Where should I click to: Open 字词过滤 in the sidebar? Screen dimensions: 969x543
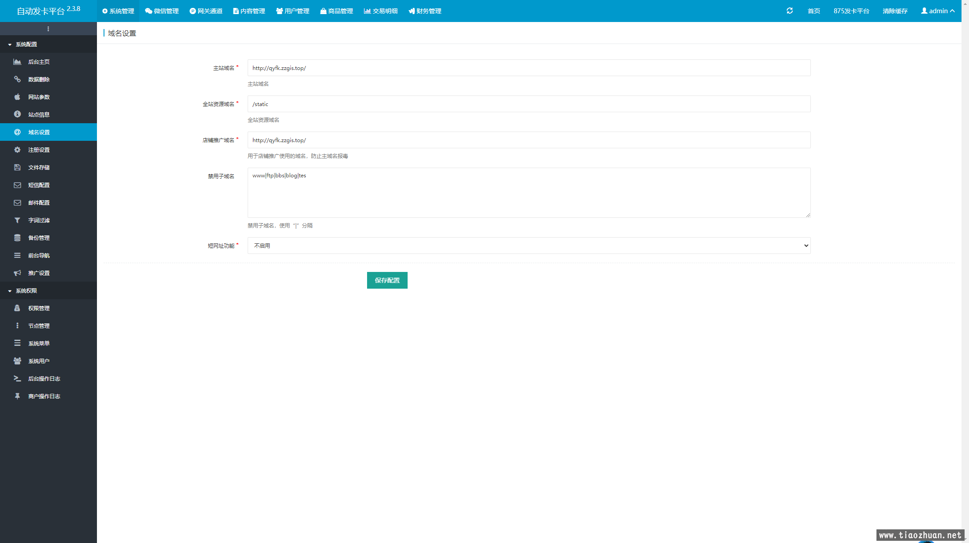(x=48, y=220)
